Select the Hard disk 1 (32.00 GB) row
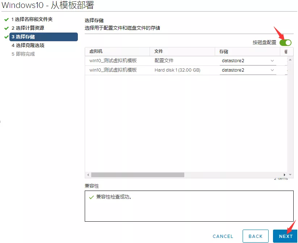The width and height of the screenshot is (298, 243). [177, 70]
